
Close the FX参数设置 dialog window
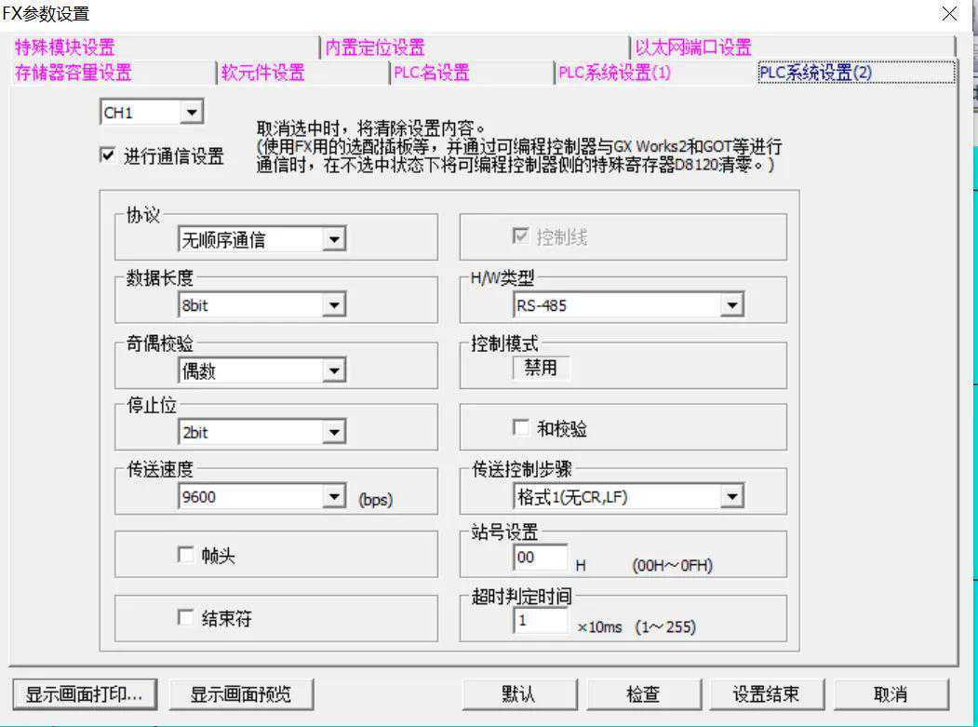(x=948, y=14)
